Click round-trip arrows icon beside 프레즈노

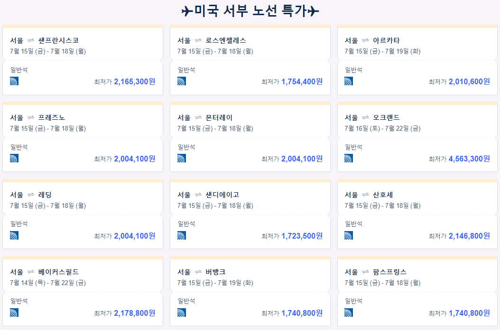pos(31,118)
